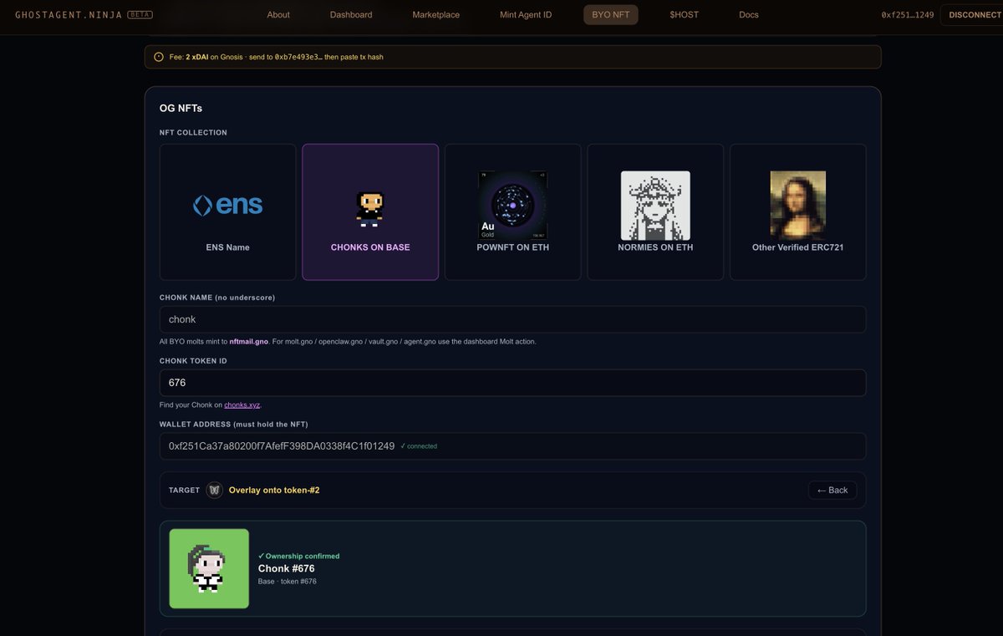Select the CHONKS ON BASE collection card
Image resolution: width=1003 pixels, height=636 pixels.
coord(370,212)
